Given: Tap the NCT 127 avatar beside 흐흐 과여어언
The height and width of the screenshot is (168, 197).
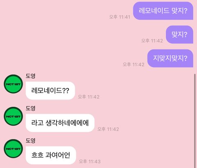Looking at the screenshot, I should click(x=13, y=149).
